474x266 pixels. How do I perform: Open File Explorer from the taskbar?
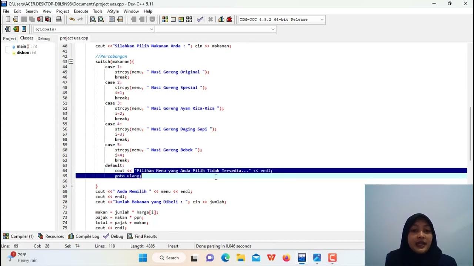coord(241,258)
